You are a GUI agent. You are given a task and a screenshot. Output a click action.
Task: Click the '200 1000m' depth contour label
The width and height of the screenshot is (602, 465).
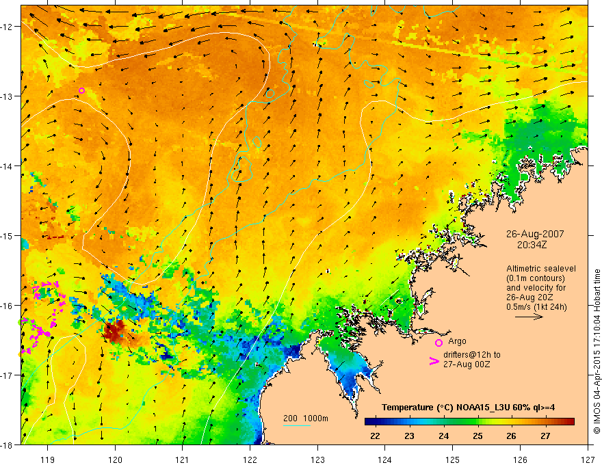[x=306, y=418]
